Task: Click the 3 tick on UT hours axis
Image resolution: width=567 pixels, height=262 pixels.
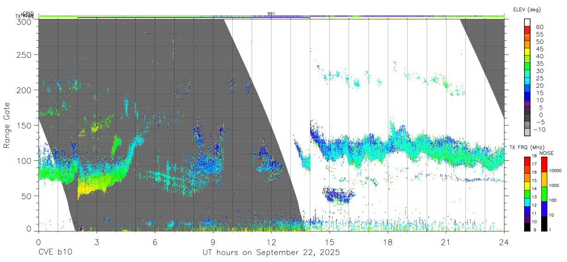Action: [x=97, y=242]
